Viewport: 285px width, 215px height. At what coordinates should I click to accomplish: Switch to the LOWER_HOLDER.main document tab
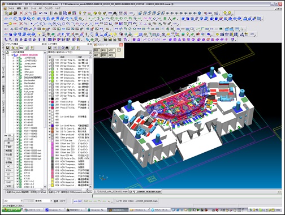pyautogui.click(x=145, y=192)
